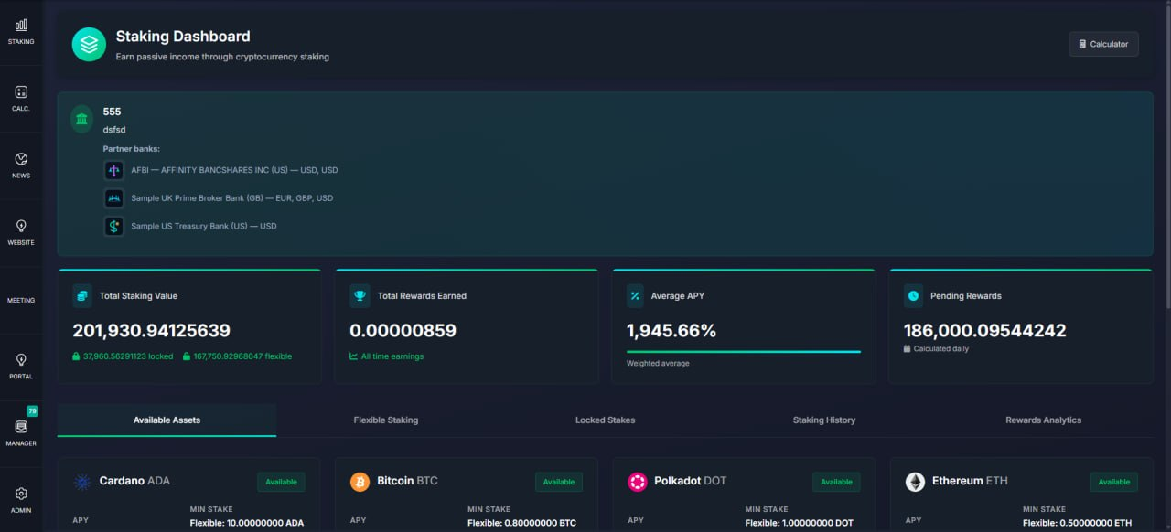Click the Total Rewards Earned trophy icon
The width and height of the screenshot is (1171, 532).
coord(360,295)
